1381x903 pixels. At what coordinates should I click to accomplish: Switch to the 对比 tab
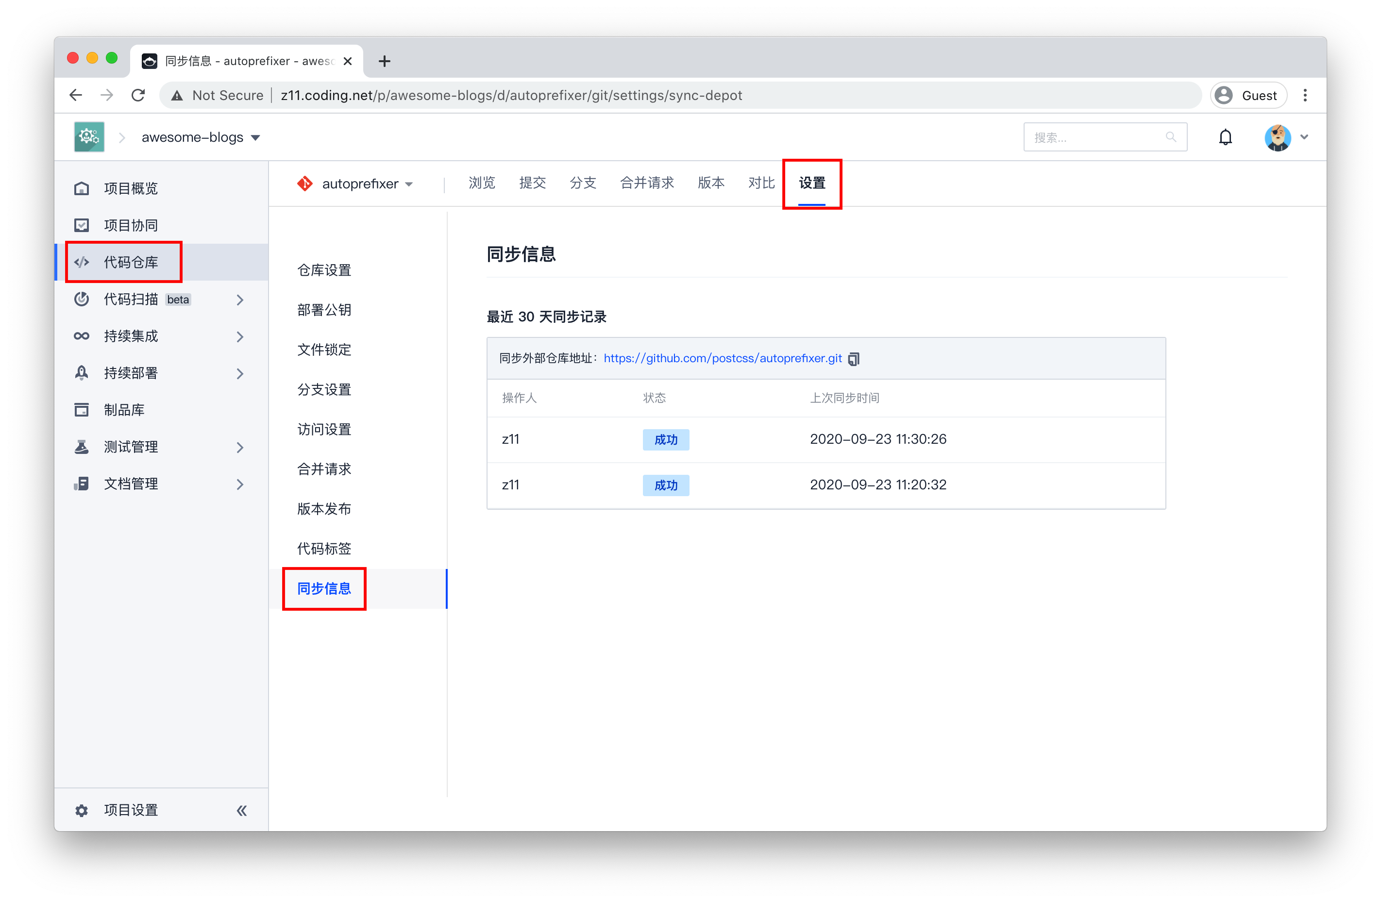[x=761, y=183]
